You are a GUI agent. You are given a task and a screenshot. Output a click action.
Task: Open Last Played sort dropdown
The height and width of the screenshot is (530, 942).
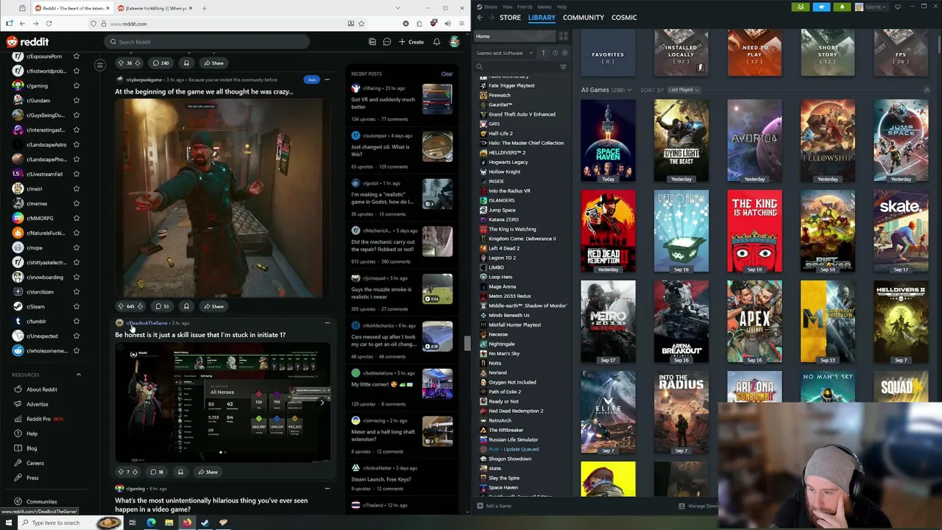tap(683, 90)
